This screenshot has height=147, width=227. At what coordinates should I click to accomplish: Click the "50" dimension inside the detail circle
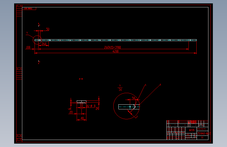[134, 98]
